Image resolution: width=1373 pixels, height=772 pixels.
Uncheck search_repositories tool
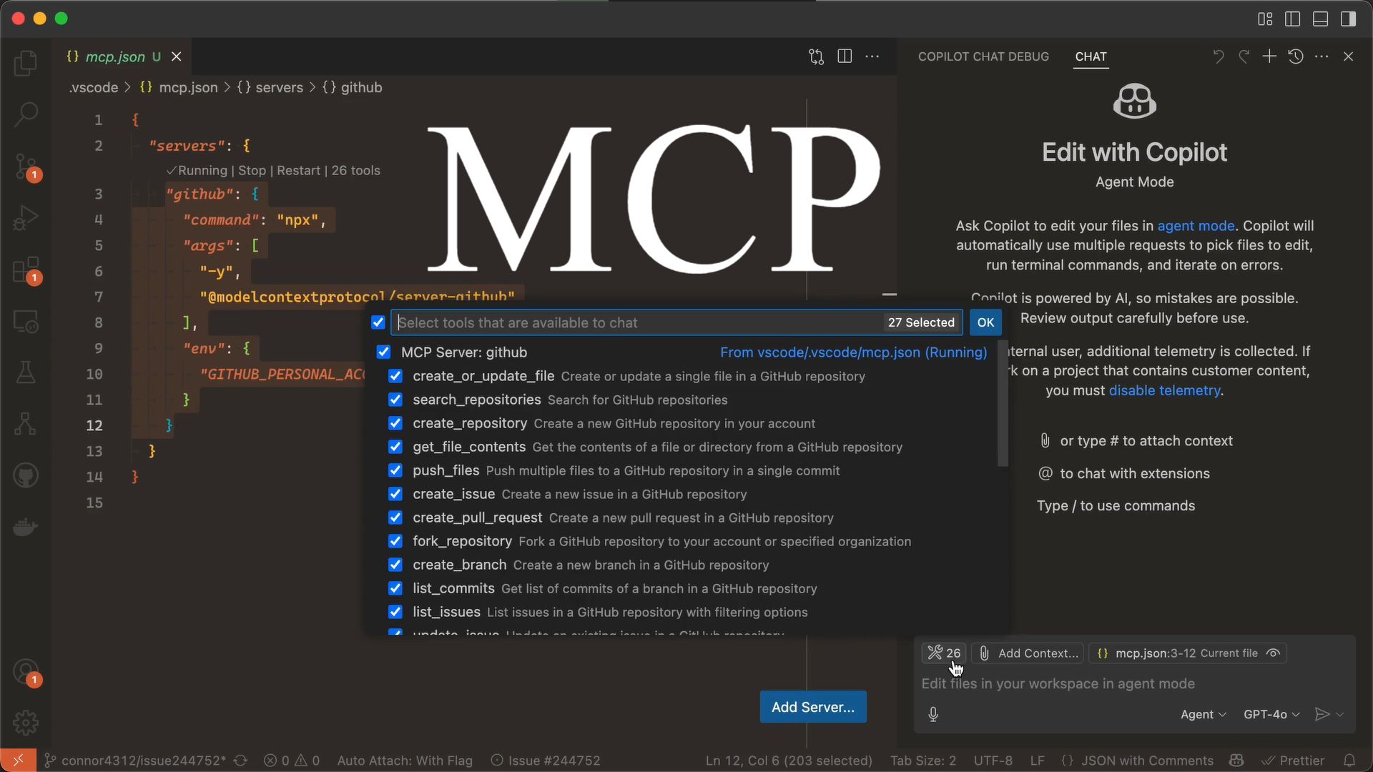coord(395,400)
